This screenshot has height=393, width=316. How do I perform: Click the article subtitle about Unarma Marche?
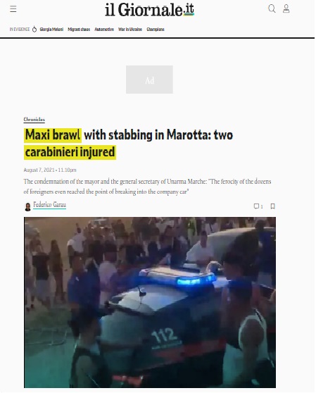pyautogui.click(x=148, y=186)
